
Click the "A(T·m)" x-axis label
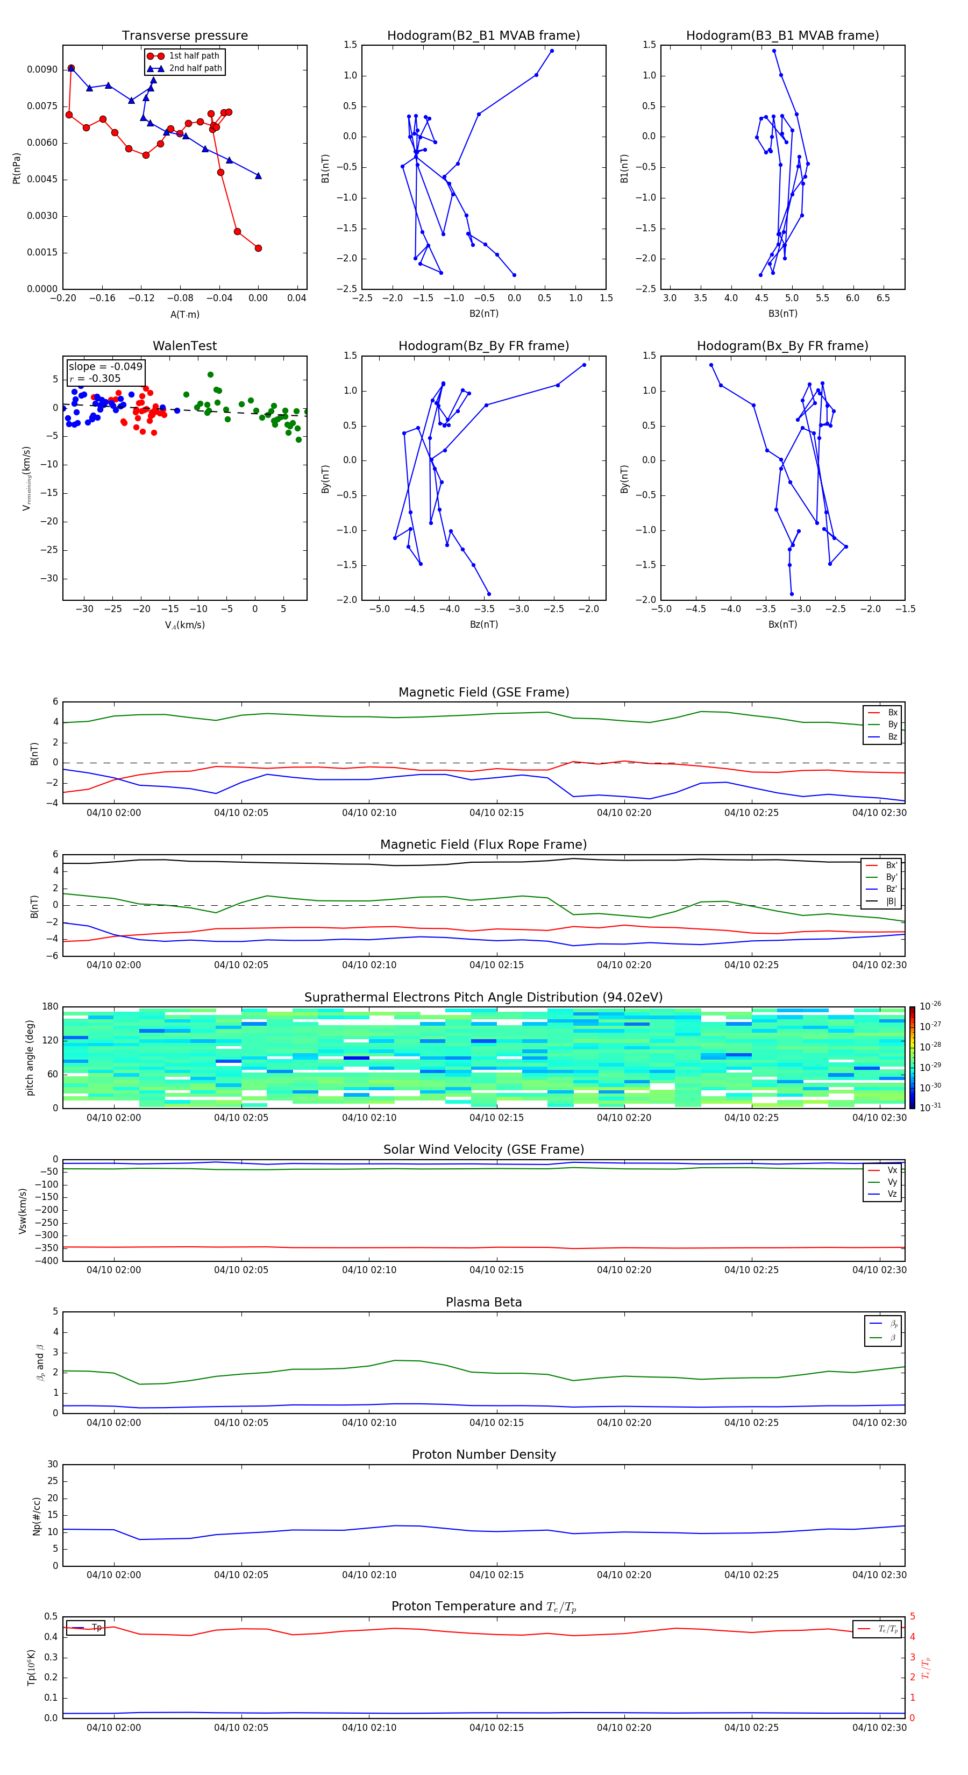pos(184,315)
